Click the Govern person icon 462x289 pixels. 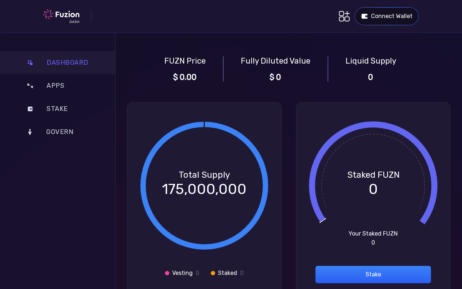(x=30, y=132)
